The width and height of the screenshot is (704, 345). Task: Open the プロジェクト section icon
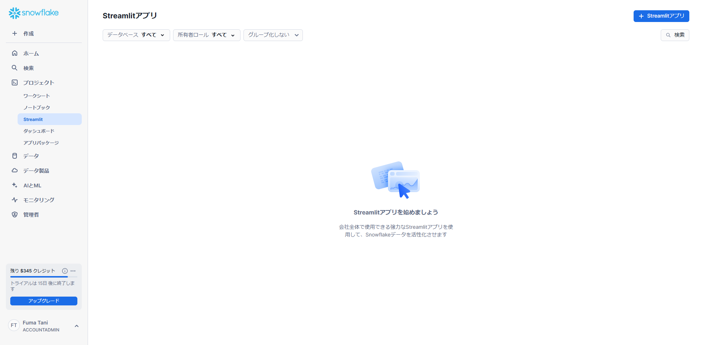pos(15,82)
